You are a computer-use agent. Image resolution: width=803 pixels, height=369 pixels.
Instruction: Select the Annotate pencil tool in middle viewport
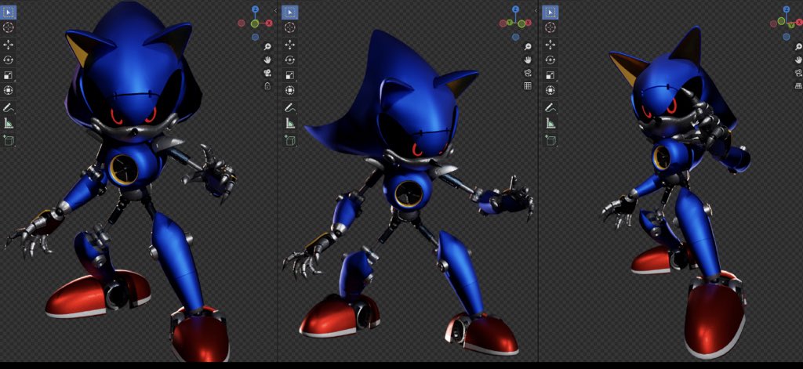(x=290, y=108)
